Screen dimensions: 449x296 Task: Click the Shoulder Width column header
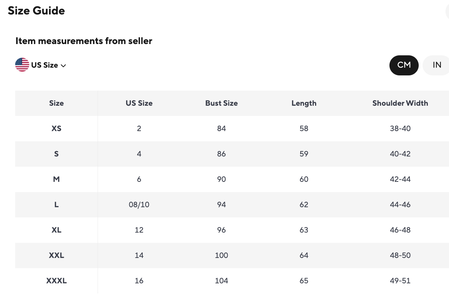[x=400, y=103]
